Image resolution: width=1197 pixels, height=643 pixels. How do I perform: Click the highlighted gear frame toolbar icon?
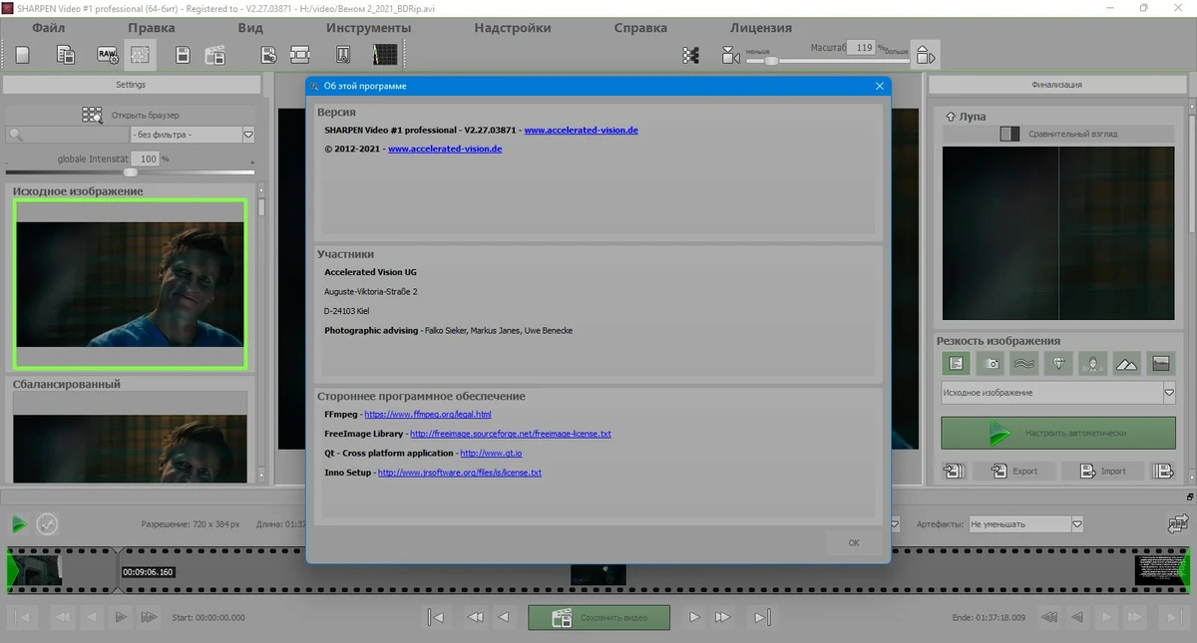(141, 55)
